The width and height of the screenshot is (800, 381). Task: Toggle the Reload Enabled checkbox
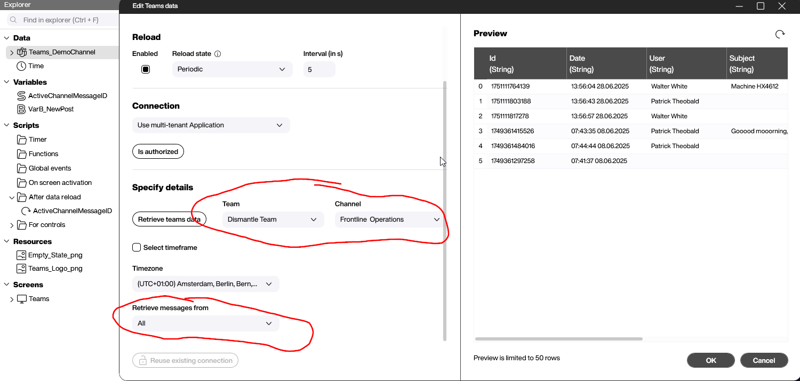click(146, 69)
